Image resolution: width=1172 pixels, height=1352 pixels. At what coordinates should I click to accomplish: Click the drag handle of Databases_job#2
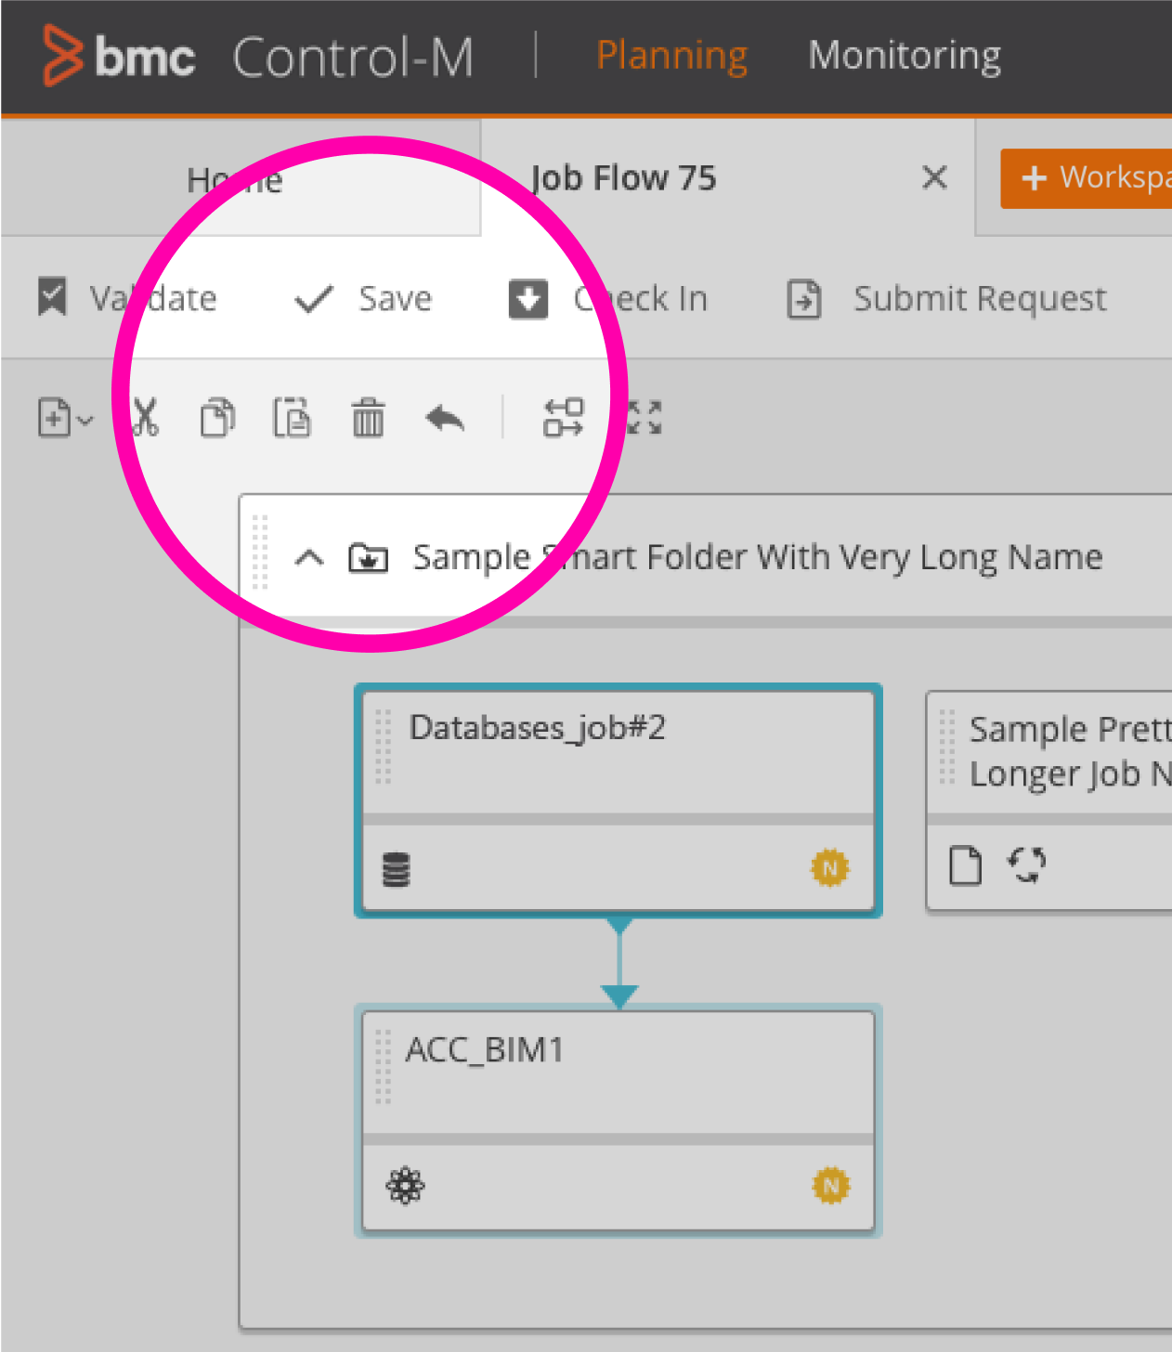point(383,747)
